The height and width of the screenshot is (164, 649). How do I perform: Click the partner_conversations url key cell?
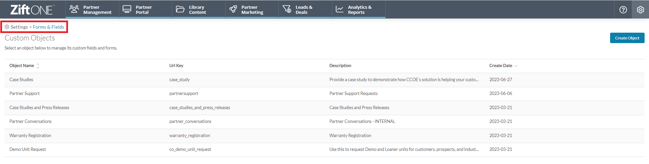[x=190, y=122]
